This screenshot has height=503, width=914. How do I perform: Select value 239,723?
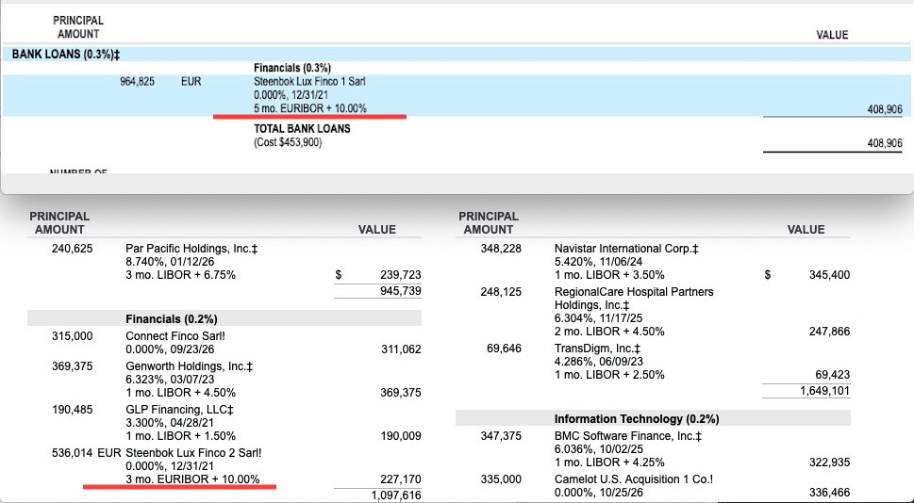tap(401, 275)
